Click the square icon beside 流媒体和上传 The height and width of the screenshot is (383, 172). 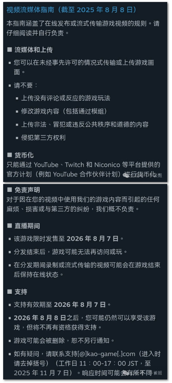[10, 50]
